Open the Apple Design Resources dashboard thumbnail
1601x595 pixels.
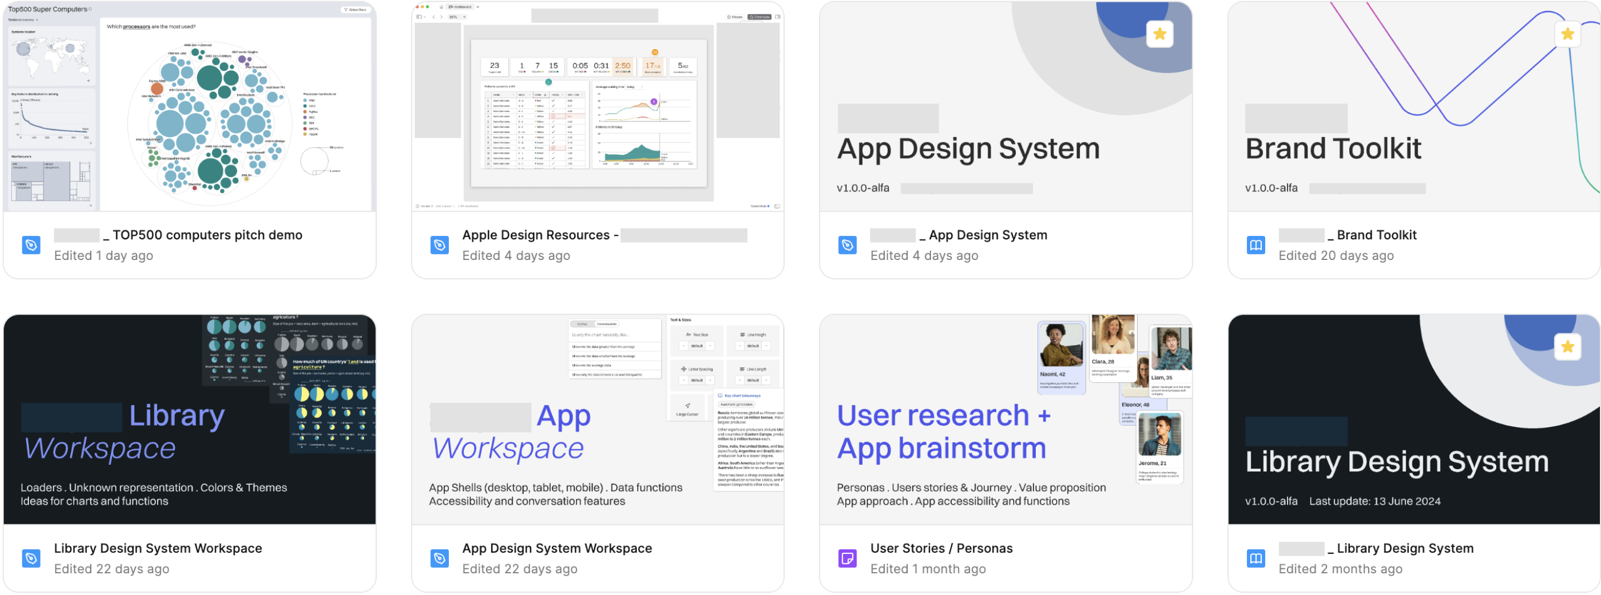pyautogui.click(x=598, y=107)
